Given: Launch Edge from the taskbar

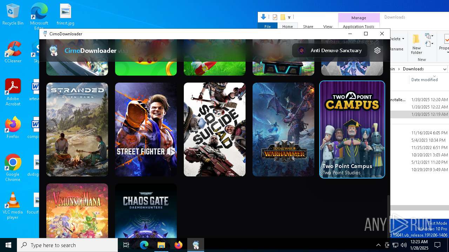Looking at the screenshot, I should coord(144,245).
